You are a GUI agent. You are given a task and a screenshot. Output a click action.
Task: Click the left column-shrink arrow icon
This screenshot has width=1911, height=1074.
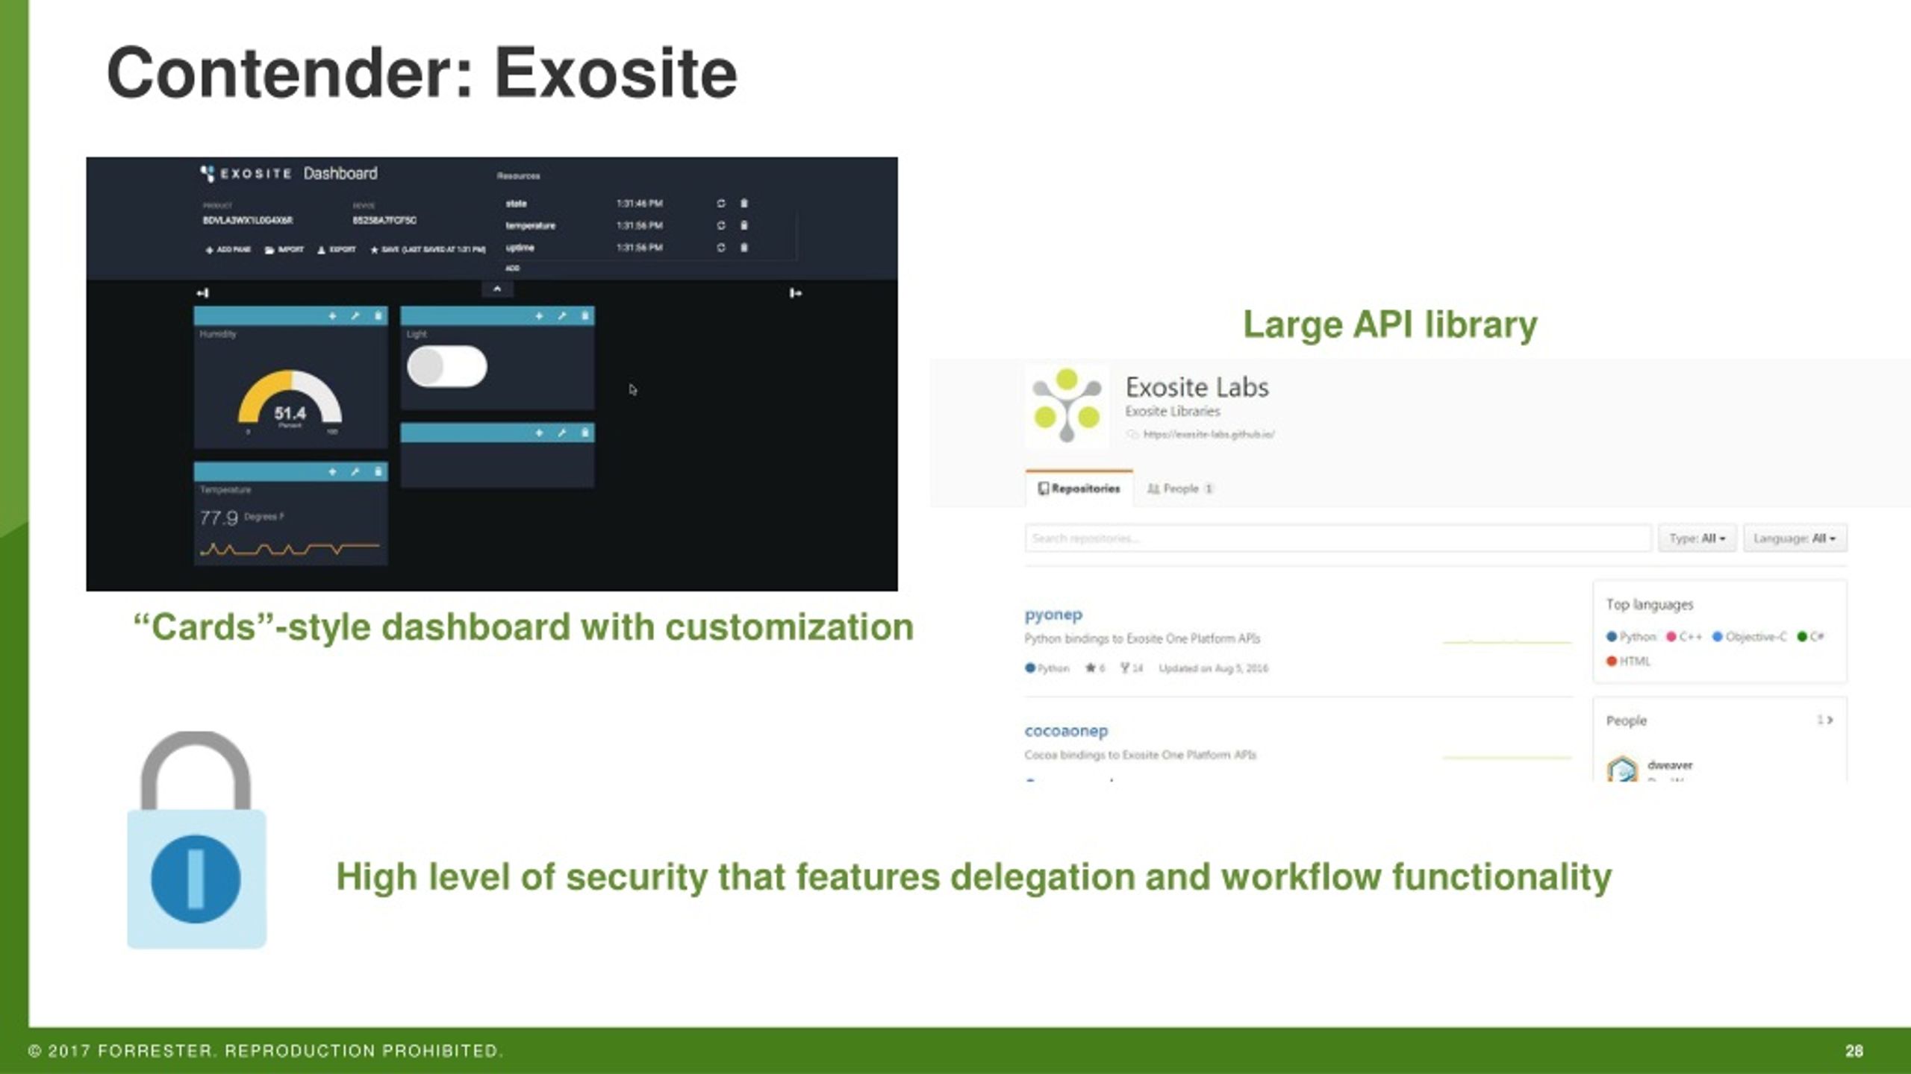tap(202, 293)
